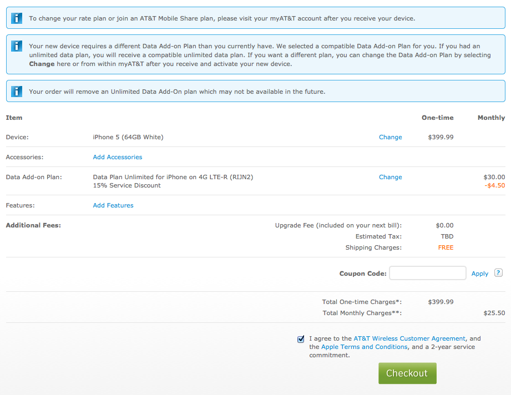The image size is (511, 395).
Task: Click the Device row label
Action: [x=17, y=137]
